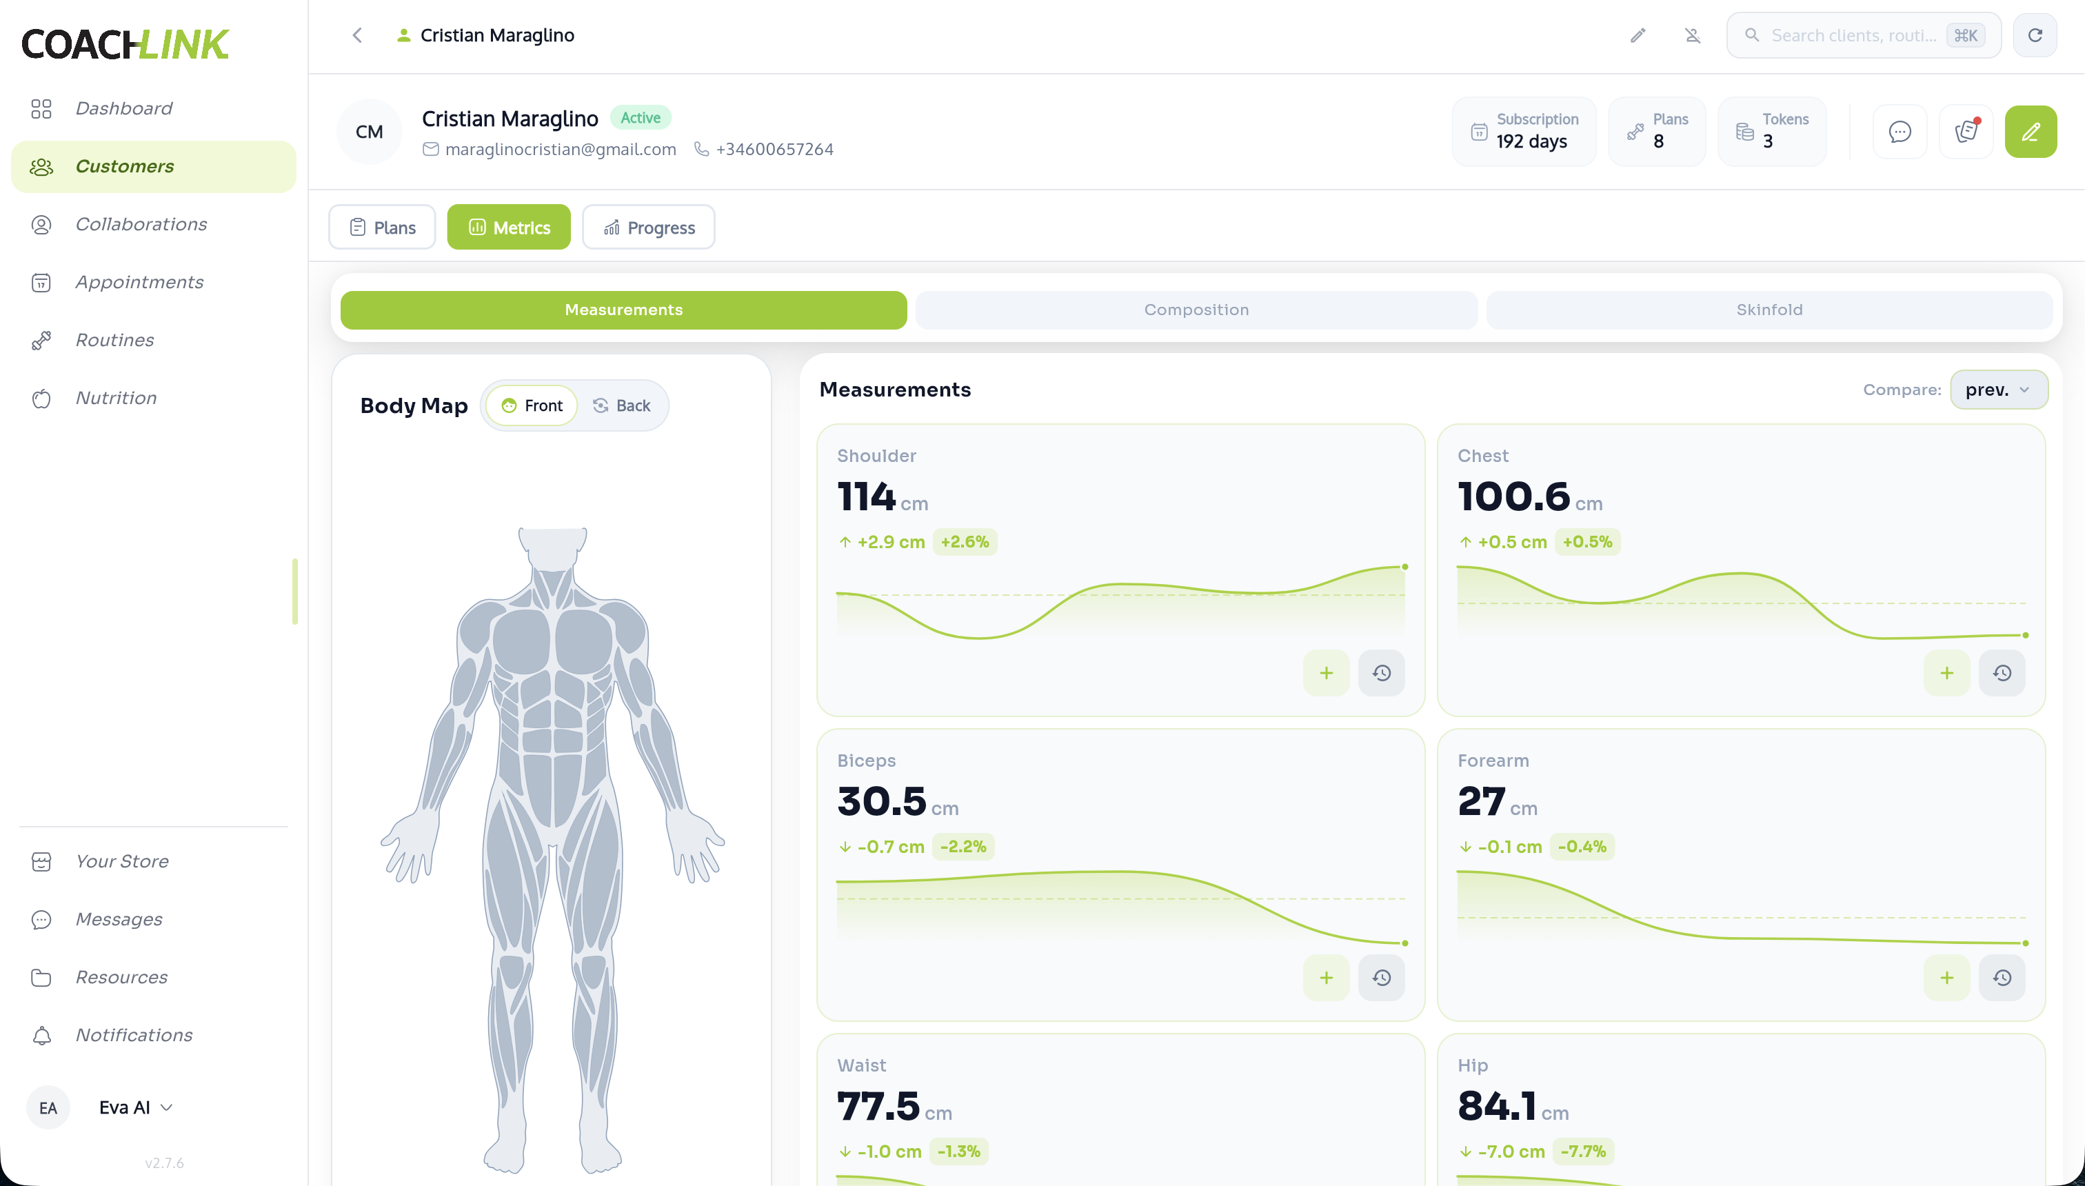
Task: View Biceps measurement history
Action: (x=1381, y=978)
